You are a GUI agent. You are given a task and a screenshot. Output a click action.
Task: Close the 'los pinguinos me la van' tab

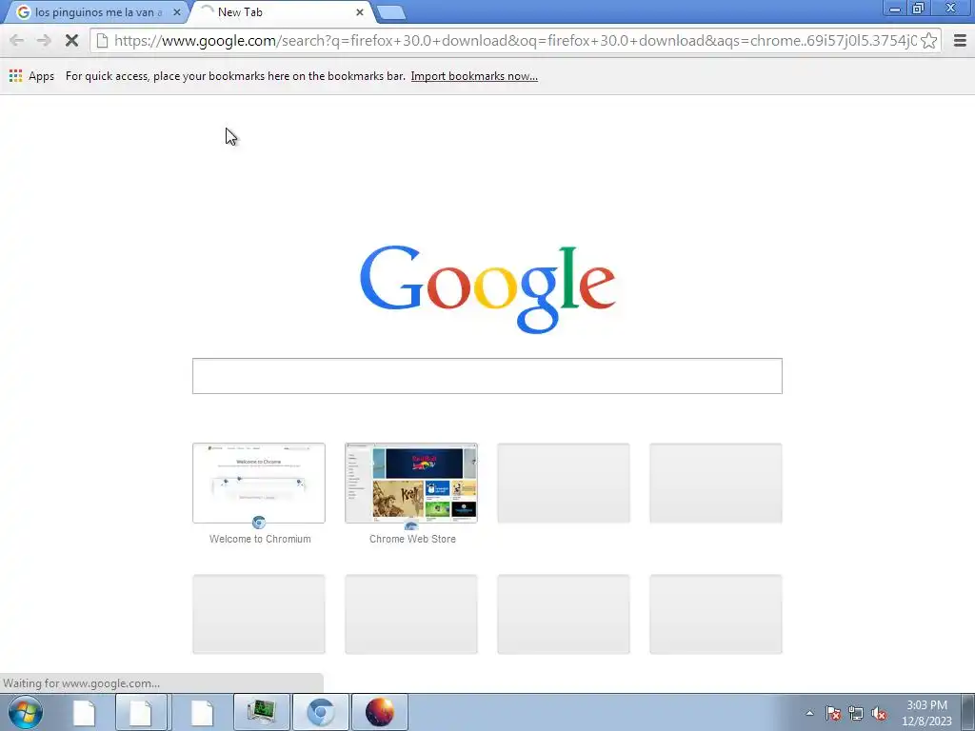(176, 12)
